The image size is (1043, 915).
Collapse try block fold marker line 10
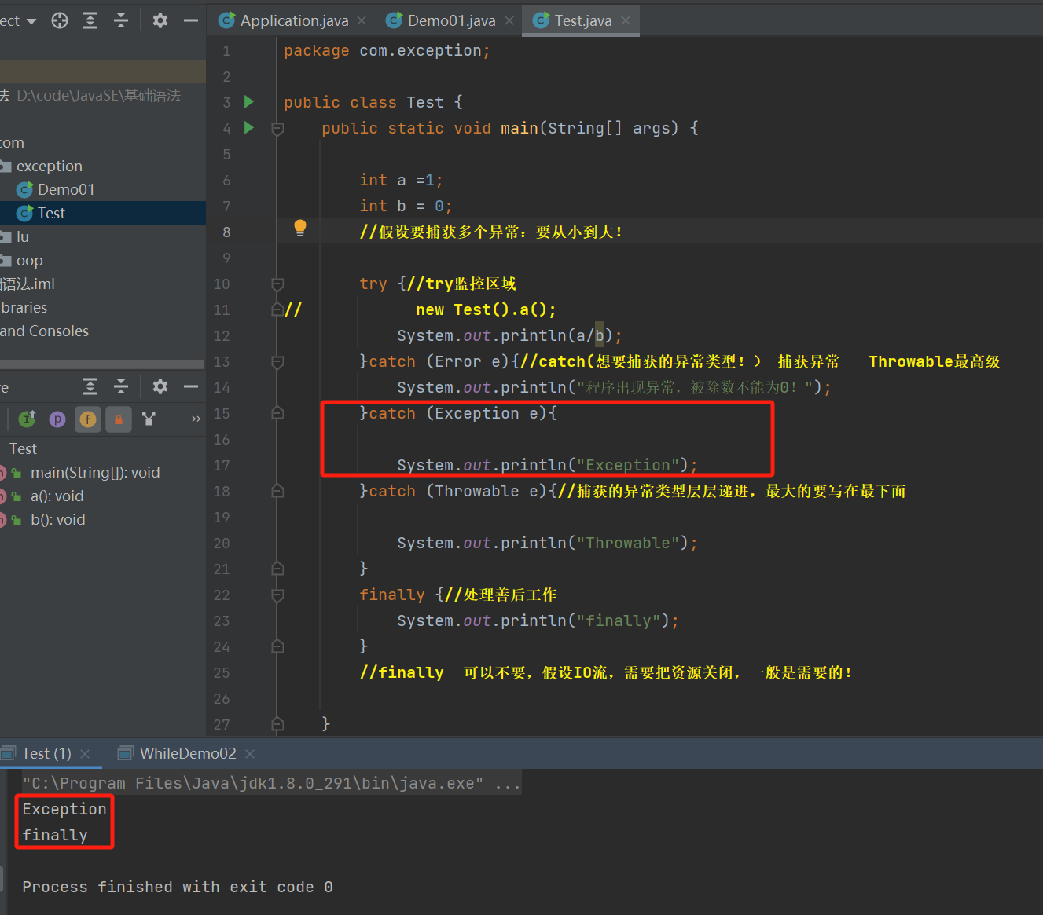tap(277, 284)
